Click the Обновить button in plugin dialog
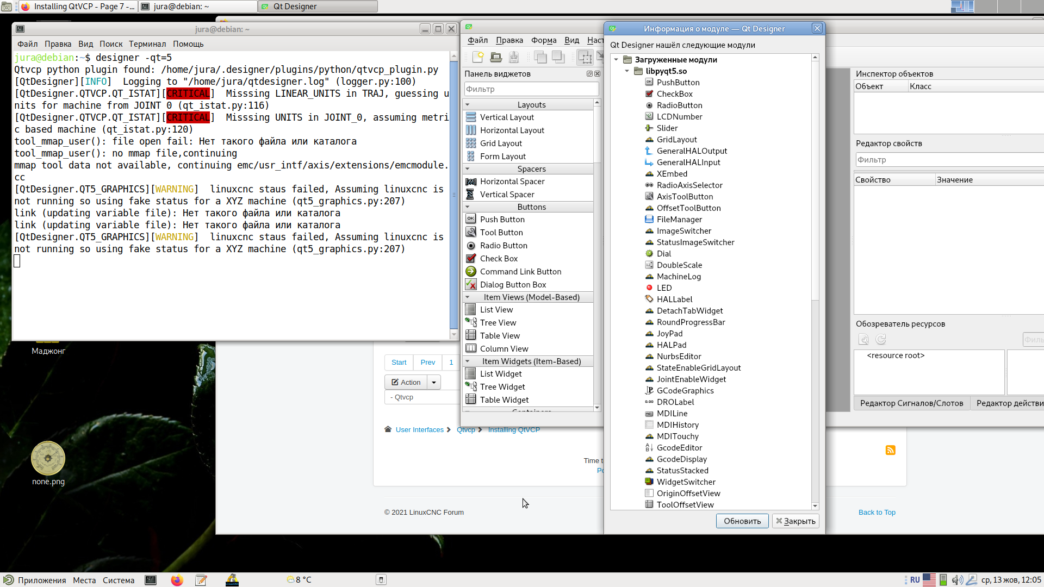This screenshot has width=1044, height=587. pos(742,521)
